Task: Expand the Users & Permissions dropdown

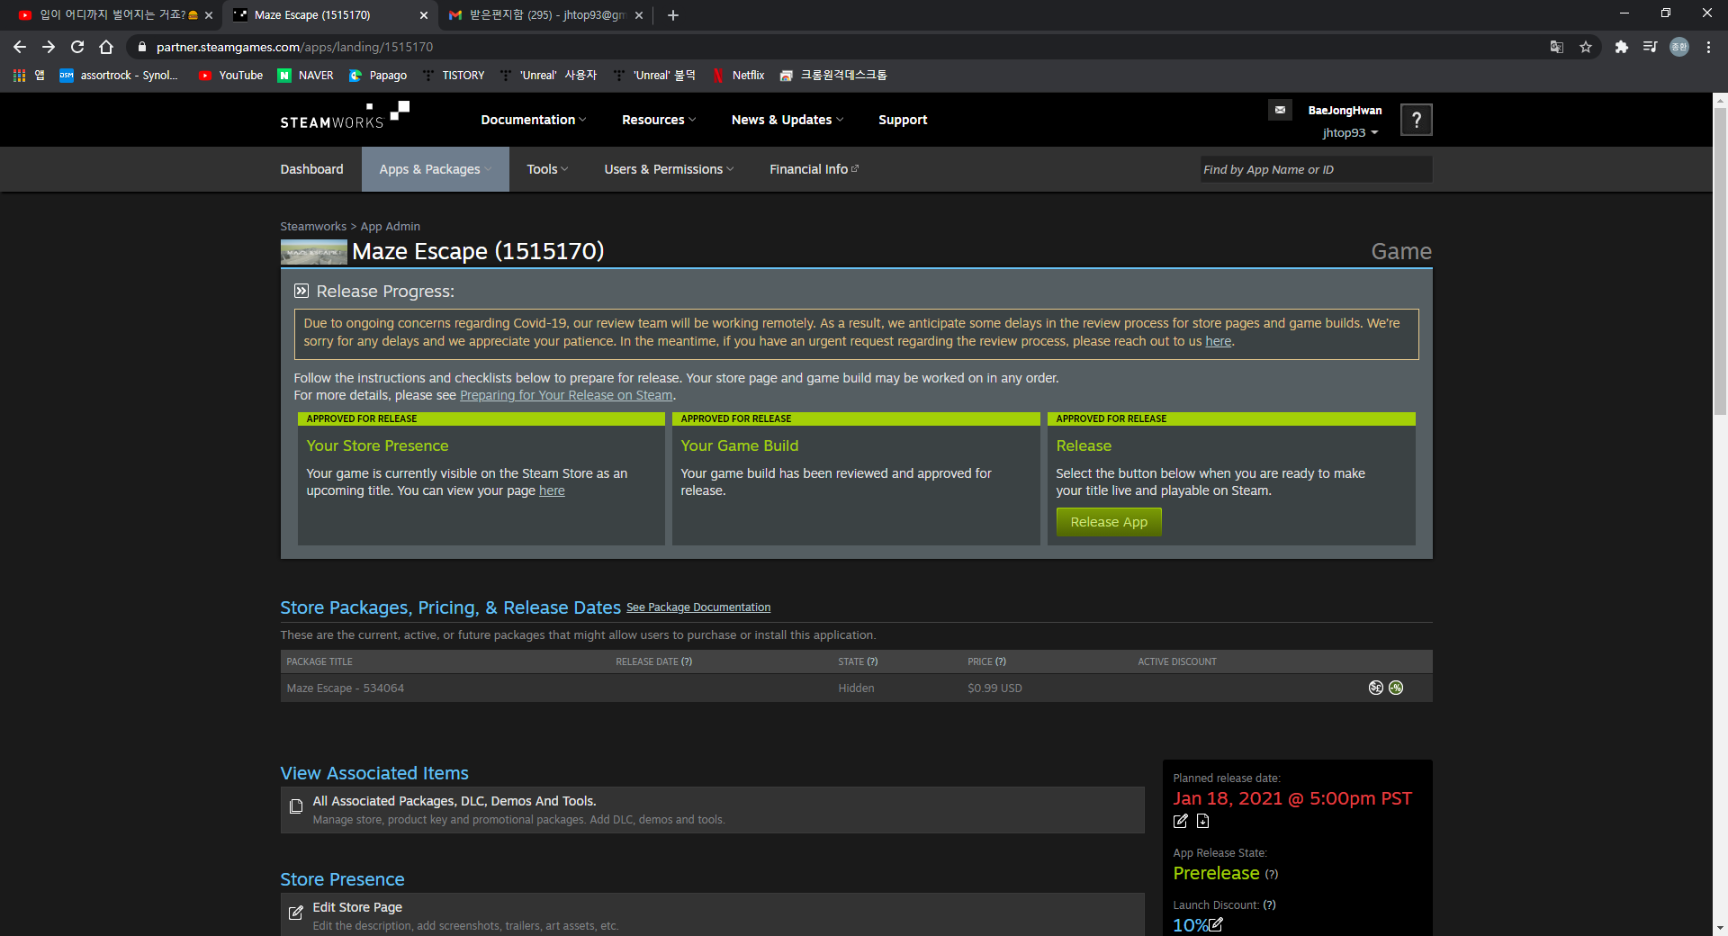Action: click(669, 169)
